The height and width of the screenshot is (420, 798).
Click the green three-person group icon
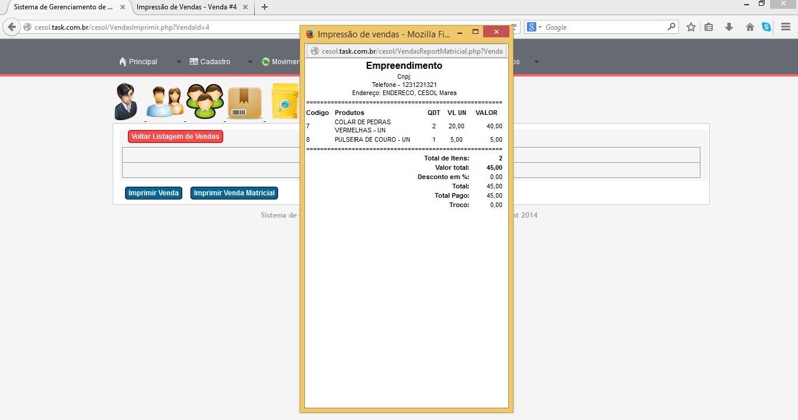(204, 101)
